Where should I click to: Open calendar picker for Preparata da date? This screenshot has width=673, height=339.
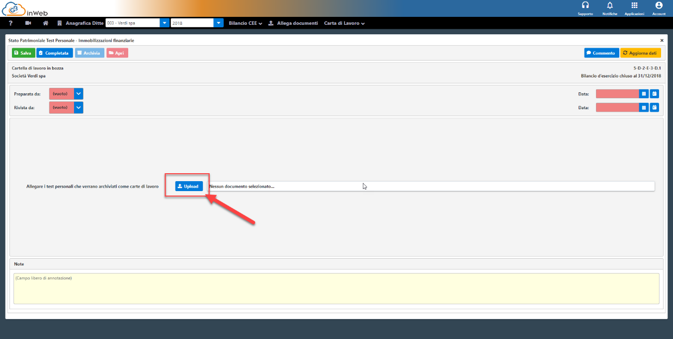pyautogui.click(x=644, y=93)
